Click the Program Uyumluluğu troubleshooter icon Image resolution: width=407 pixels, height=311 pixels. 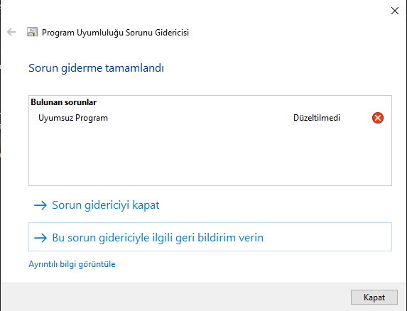pyautogui.click(x=32, y=32)
